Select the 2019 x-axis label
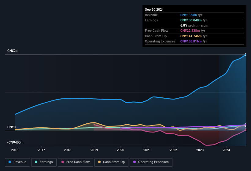The image size is (251, 171). 94,150
